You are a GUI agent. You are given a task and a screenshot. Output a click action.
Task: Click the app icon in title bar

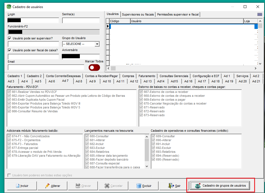9,7
